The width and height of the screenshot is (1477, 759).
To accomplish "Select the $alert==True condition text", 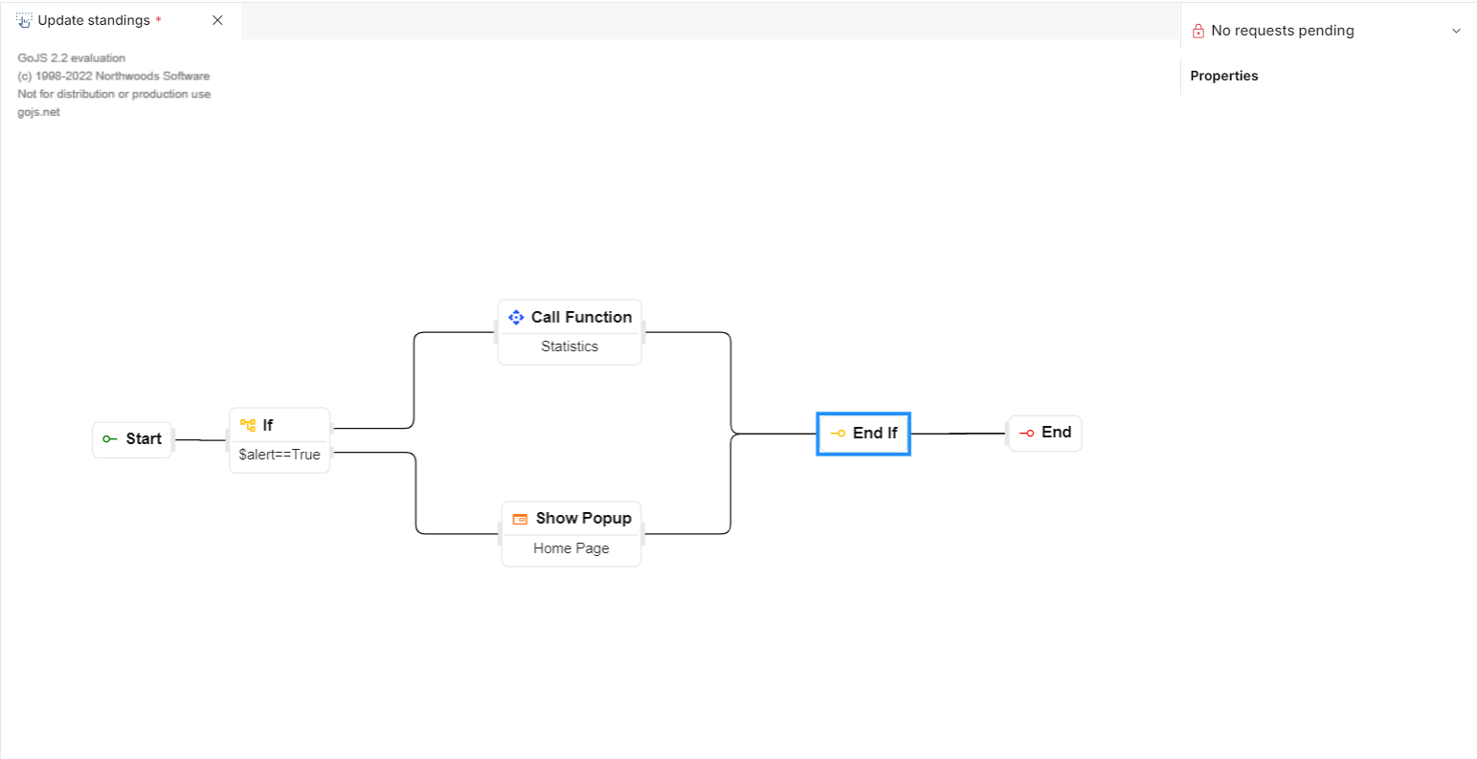I will 280,455.
